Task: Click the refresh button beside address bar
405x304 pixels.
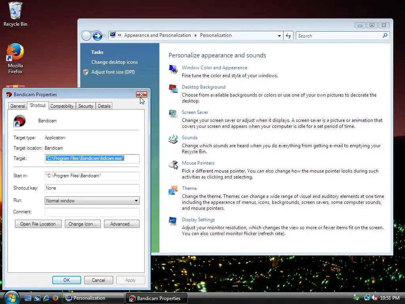Action: [288, 36]
